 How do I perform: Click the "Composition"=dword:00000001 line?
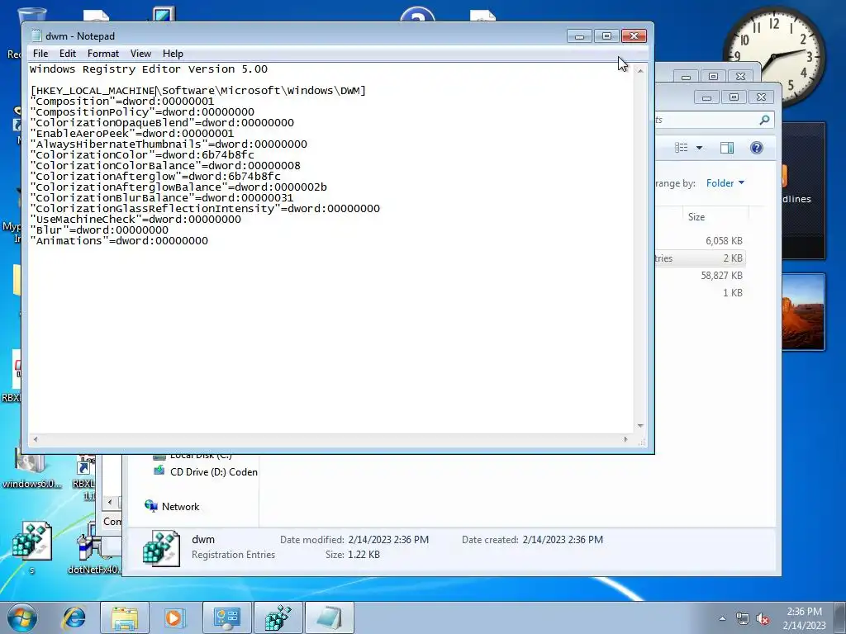coord(122,102)
